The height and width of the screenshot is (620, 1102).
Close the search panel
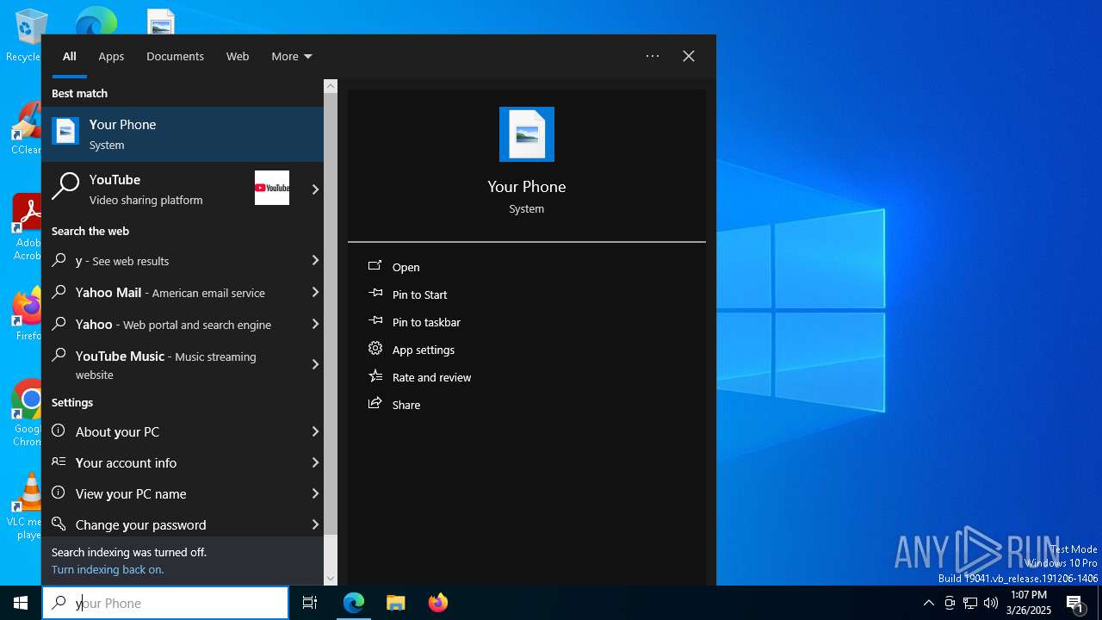(x=689, y=56)
